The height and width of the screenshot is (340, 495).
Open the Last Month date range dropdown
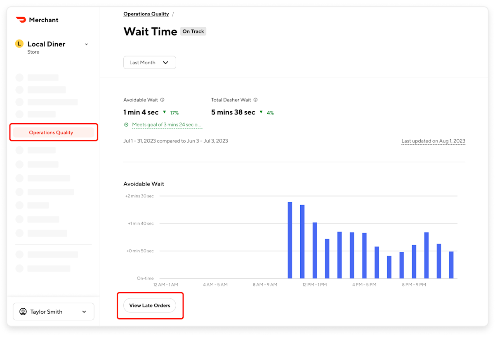tap(149, 62)
